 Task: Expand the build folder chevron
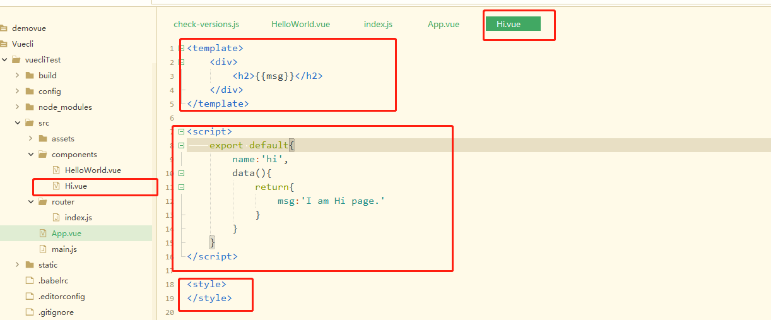[x=18, y=75]
